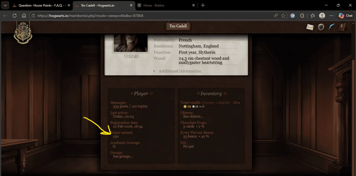Click the browser profile avatar icon
The image size is (356, 176).
322,16
